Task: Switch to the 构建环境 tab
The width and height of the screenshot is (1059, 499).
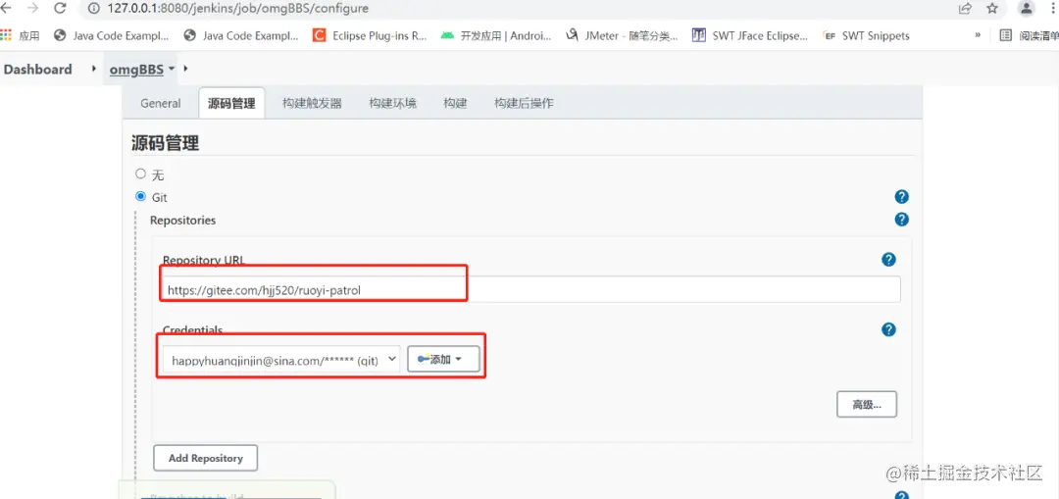Action: pos(392,103)
